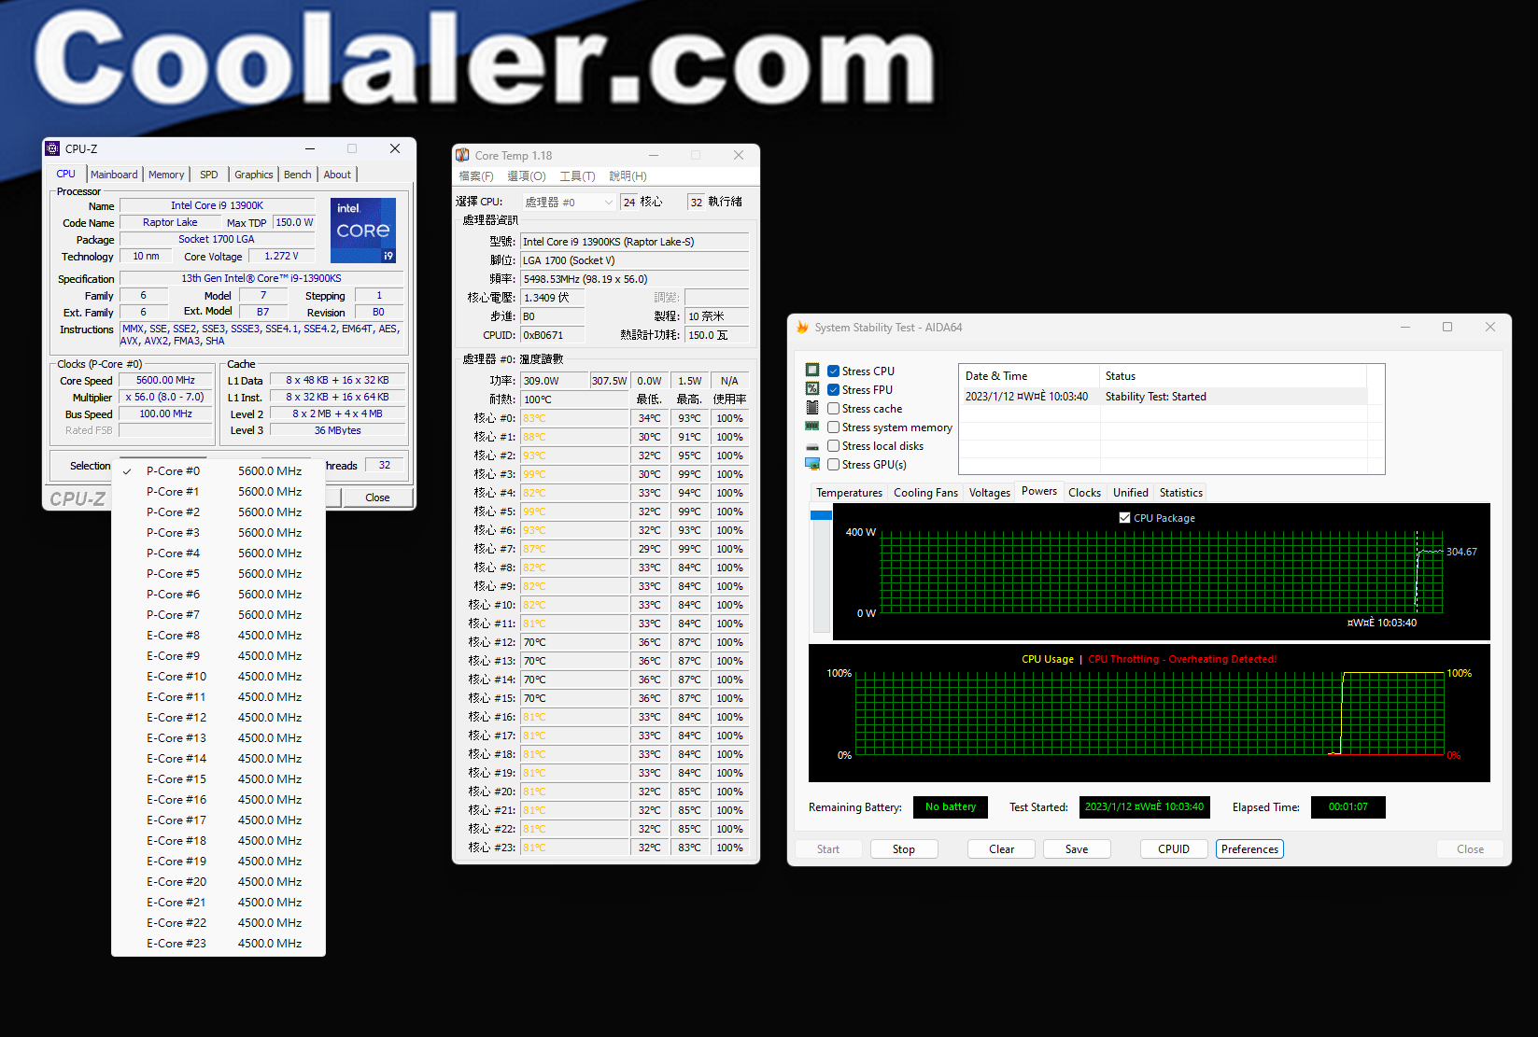1538x1037 pixels.
Task: Minimize the AIDA64 System Stability Test window
Action: pyautogui.click(x=1405, y=328)
